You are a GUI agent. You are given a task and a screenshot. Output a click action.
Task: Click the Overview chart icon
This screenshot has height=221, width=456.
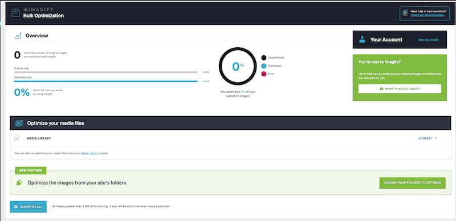click(18, 36)
